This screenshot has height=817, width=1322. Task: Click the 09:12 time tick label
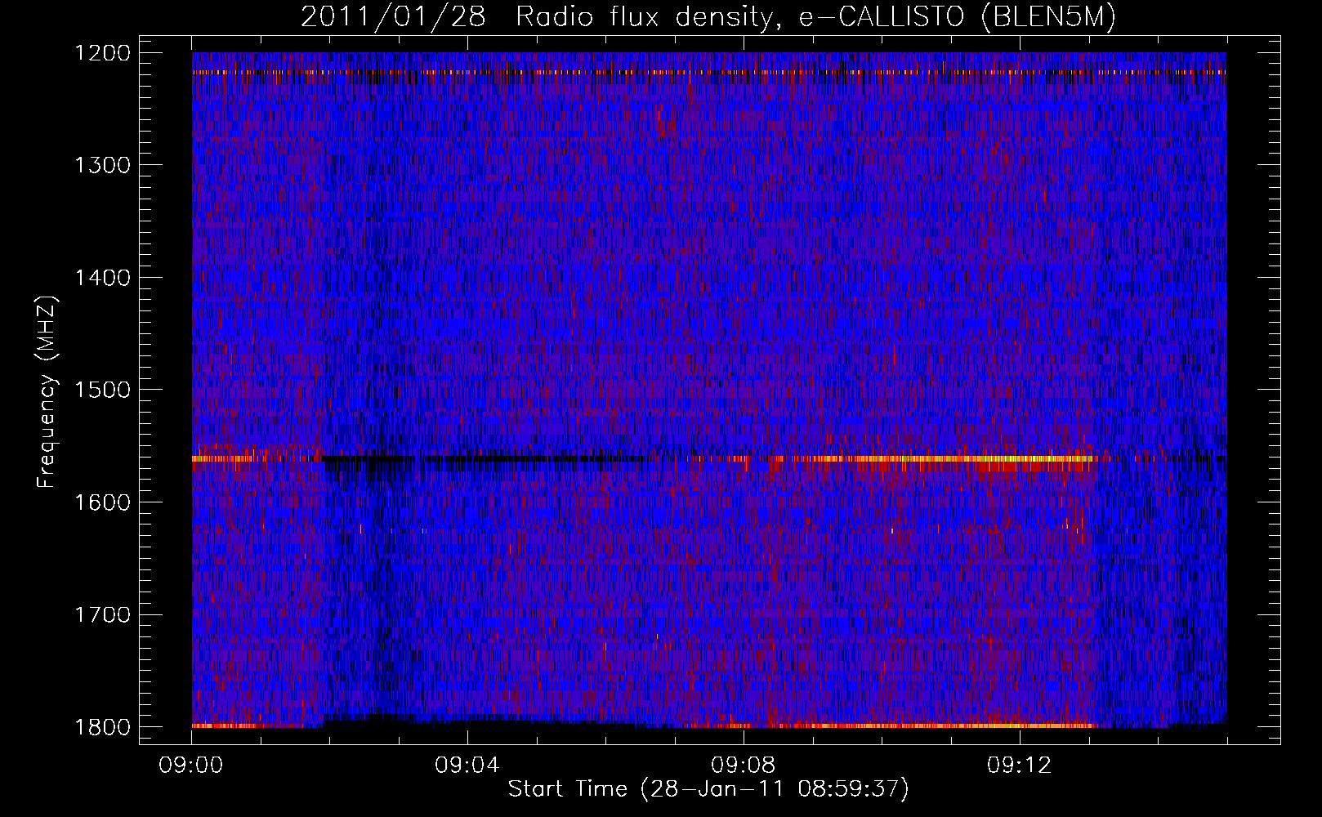point(1020,766)
